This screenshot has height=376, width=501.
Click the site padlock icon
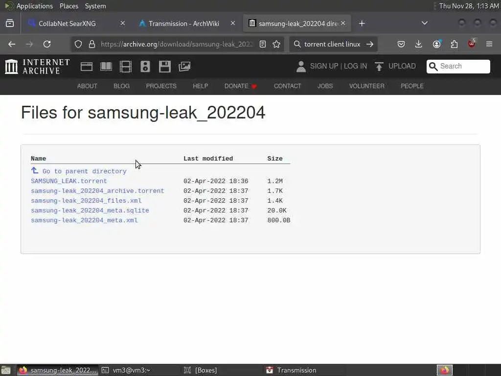92,44
